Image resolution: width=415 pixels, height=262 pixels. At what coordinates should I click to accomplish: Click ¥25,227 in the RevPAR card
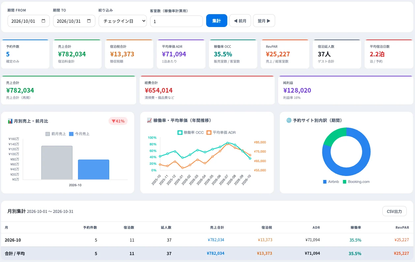(x=278, y=54)
